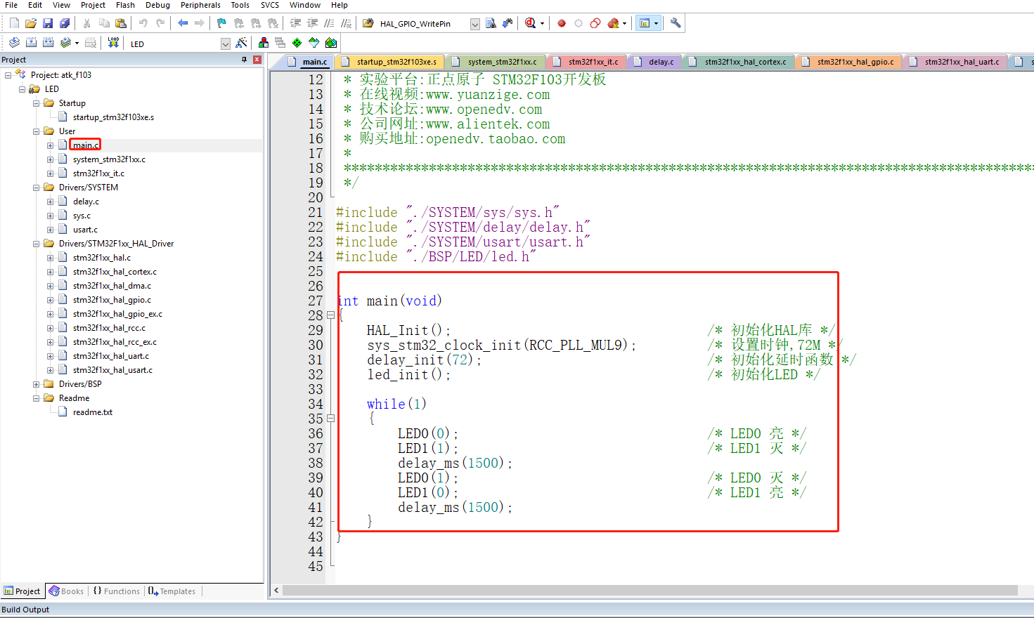
Task: Save all open files
Action: pyautogui.click(x=65, y=22)
